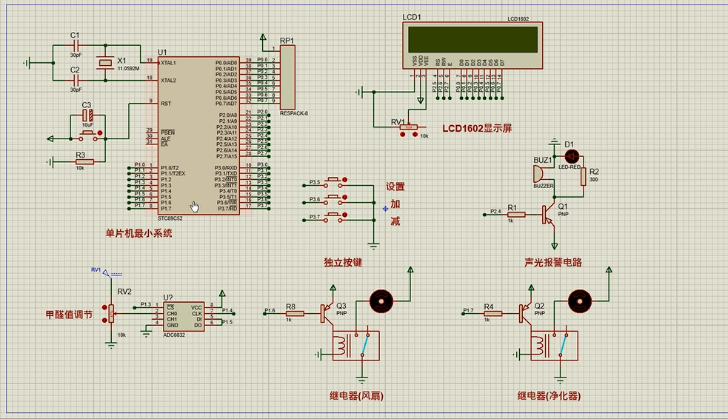Select the X1 crystal oscillator
Image resolution: width=728 pixels, height=419 pixels.
[107, 64]
